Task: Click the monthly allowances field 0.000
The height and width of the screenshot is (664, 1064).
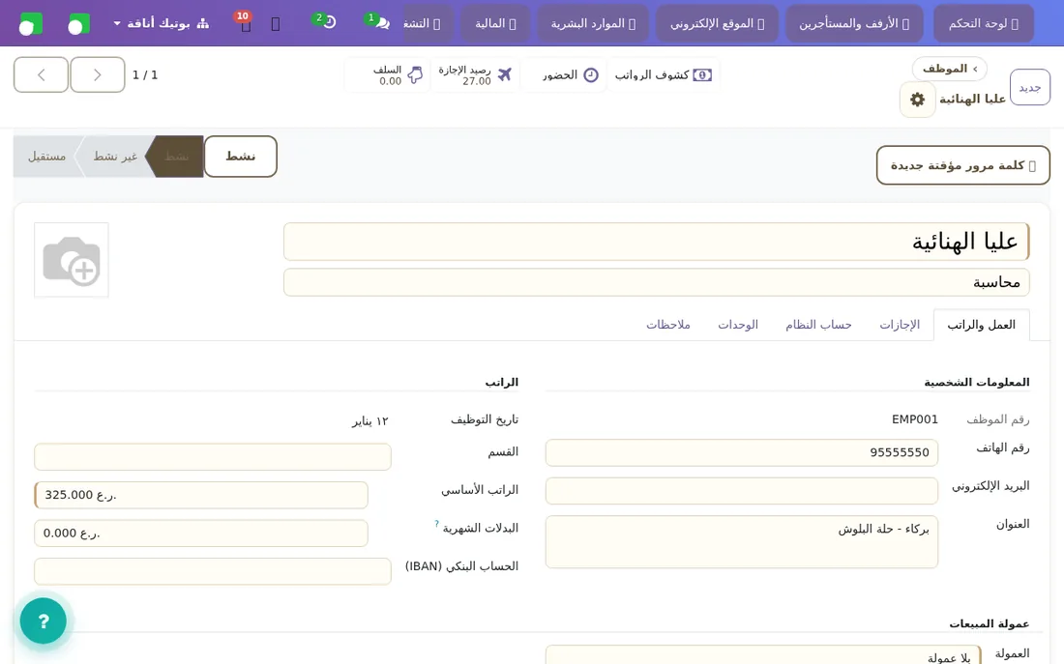Action: 201,534
